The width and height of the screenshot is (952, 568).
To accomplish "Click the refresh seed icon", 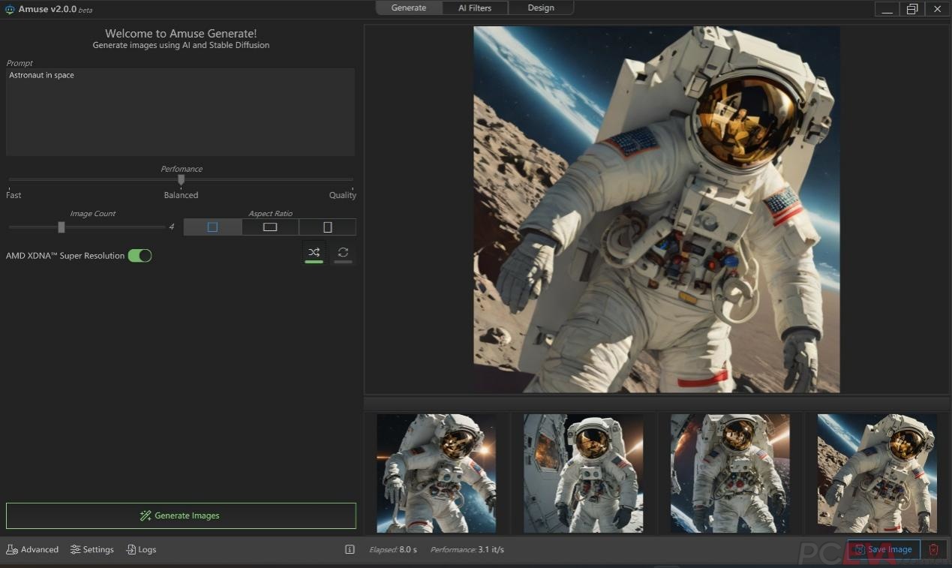I will 343,252.
